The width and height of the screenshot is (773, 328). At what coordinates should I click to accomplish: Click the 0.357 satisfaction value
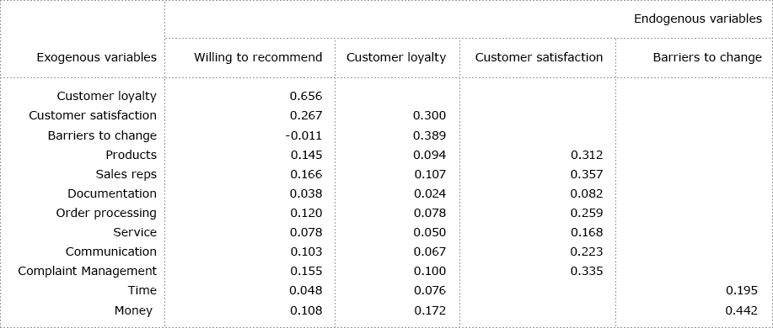point(587,174)
